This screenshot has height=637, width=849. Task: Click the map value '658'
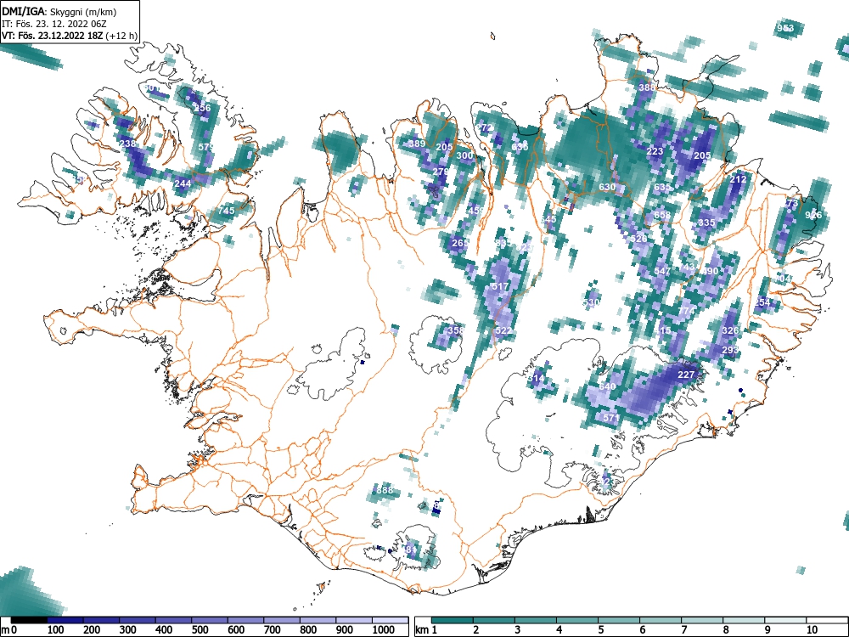click(662, 215)
